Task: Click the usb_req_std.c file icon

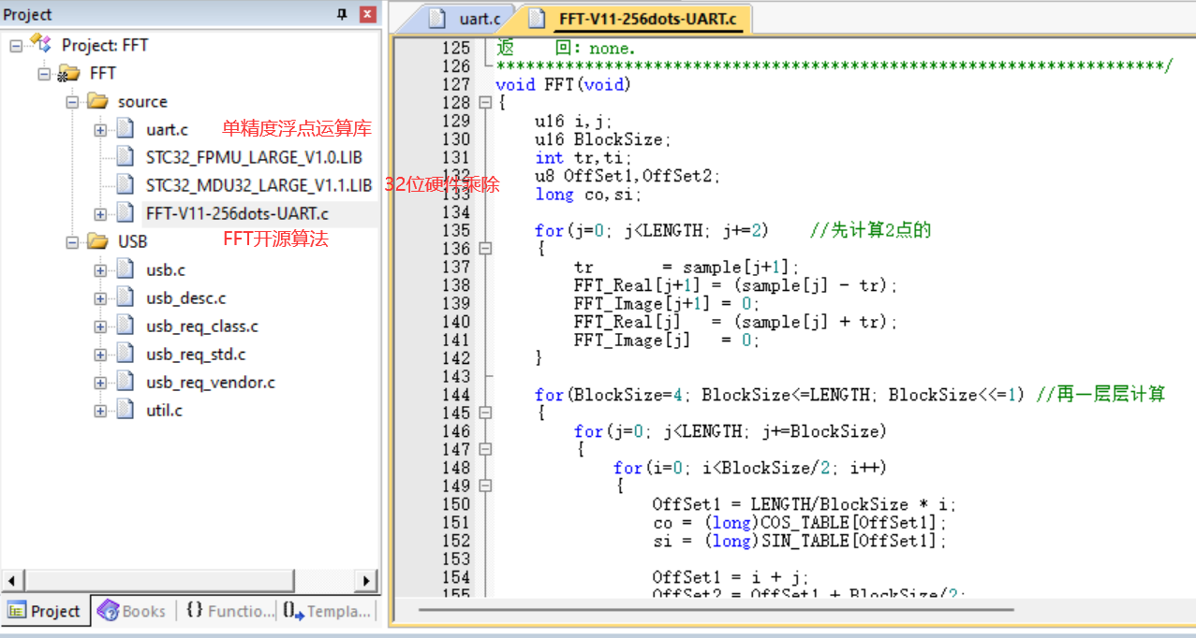Action: click(x=126, y=354)
